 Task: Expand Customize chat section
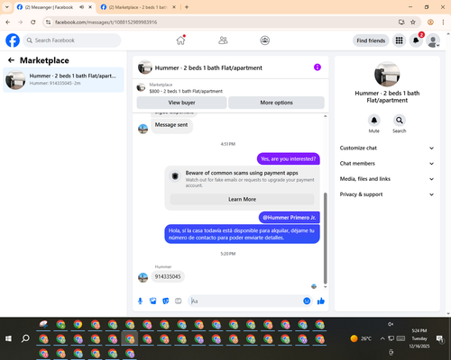pyautogui.click(x=387, y=148)
